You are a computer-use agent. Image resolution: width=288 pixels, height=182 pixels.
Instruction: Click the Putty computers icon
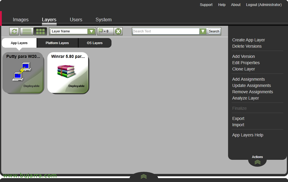point(22,72)
